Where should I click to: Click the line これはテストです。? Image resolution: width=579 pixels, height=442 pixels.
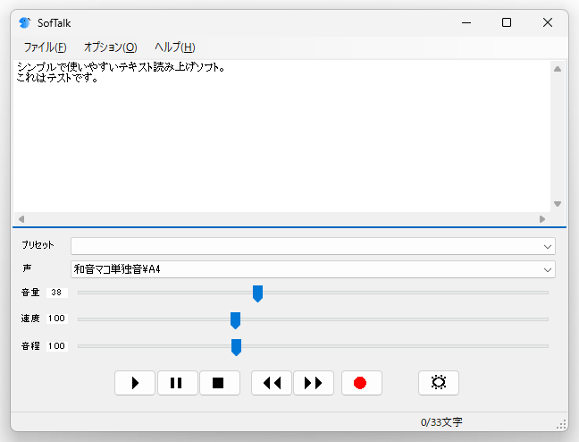[x=57, y=79]
